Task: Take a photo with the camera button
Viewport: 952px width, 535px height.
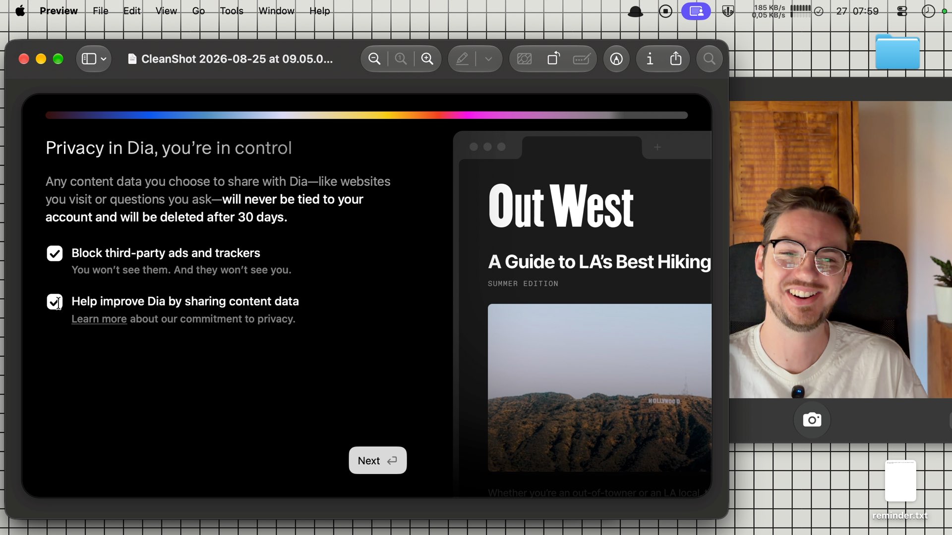Action: (812, 420)
